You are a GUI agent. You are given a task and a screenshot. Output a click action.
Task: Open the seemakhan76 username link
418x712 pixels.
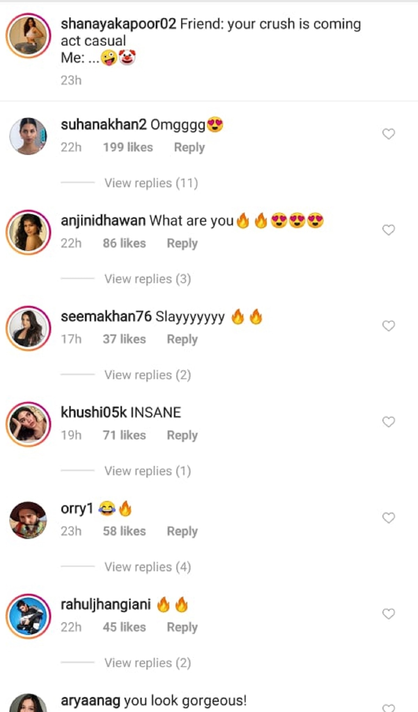point(106,317)
